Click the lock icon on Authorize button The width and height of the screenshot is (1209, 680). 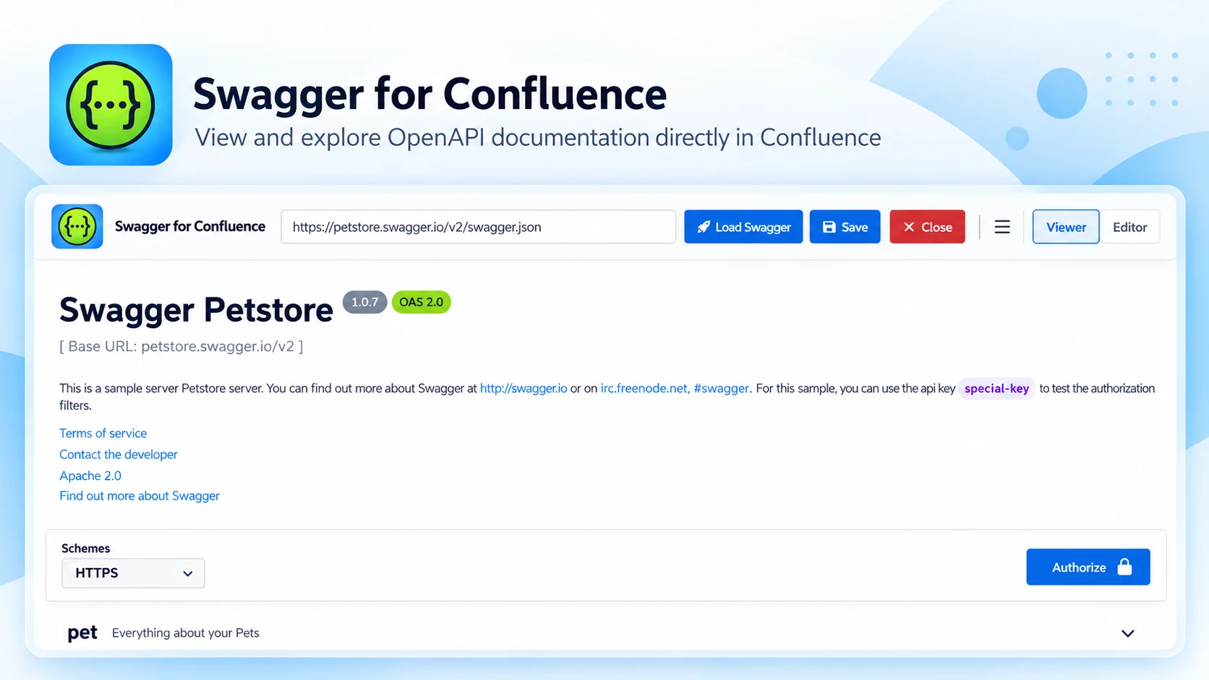[1124, 567]
